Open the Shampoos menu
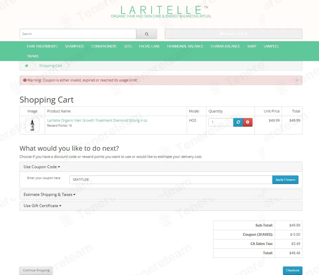 [74, 46]
